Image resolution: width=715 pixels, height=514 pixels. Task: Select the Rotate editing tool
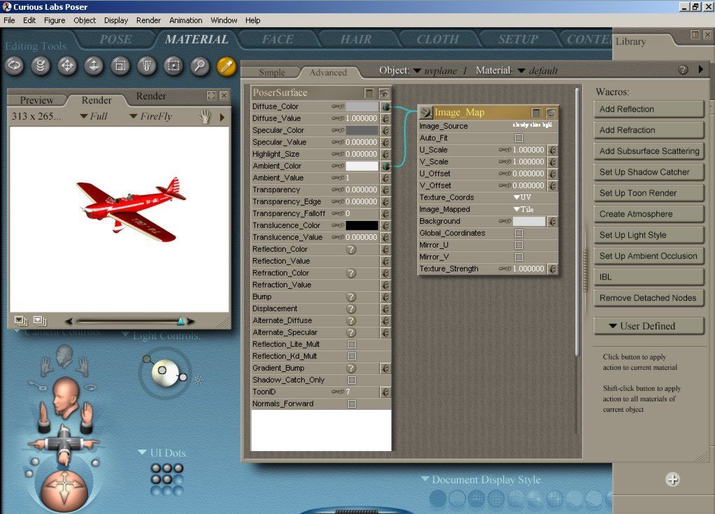point(15,66)
